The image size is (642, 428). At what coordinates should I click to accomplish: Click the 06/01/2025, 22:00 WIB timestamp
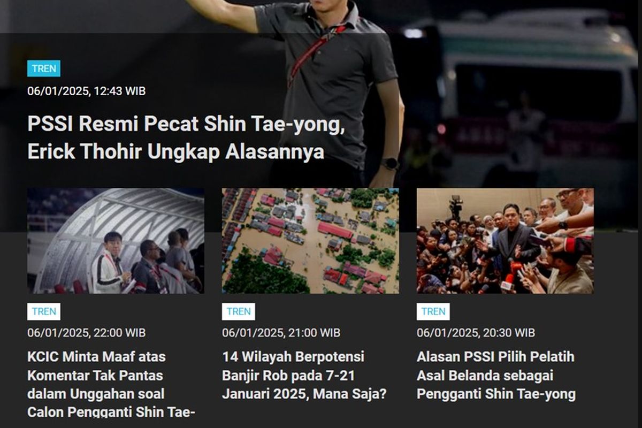click(x=87, y=333)
